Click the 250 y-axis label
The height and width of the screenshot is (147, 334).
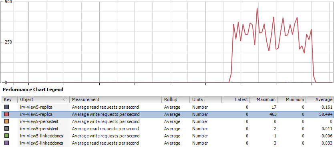click(x=8, y=42)
